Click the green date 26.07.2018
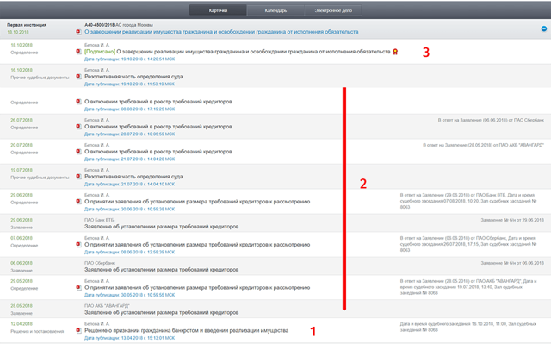551x344 pixels. (x=22, y=120)
